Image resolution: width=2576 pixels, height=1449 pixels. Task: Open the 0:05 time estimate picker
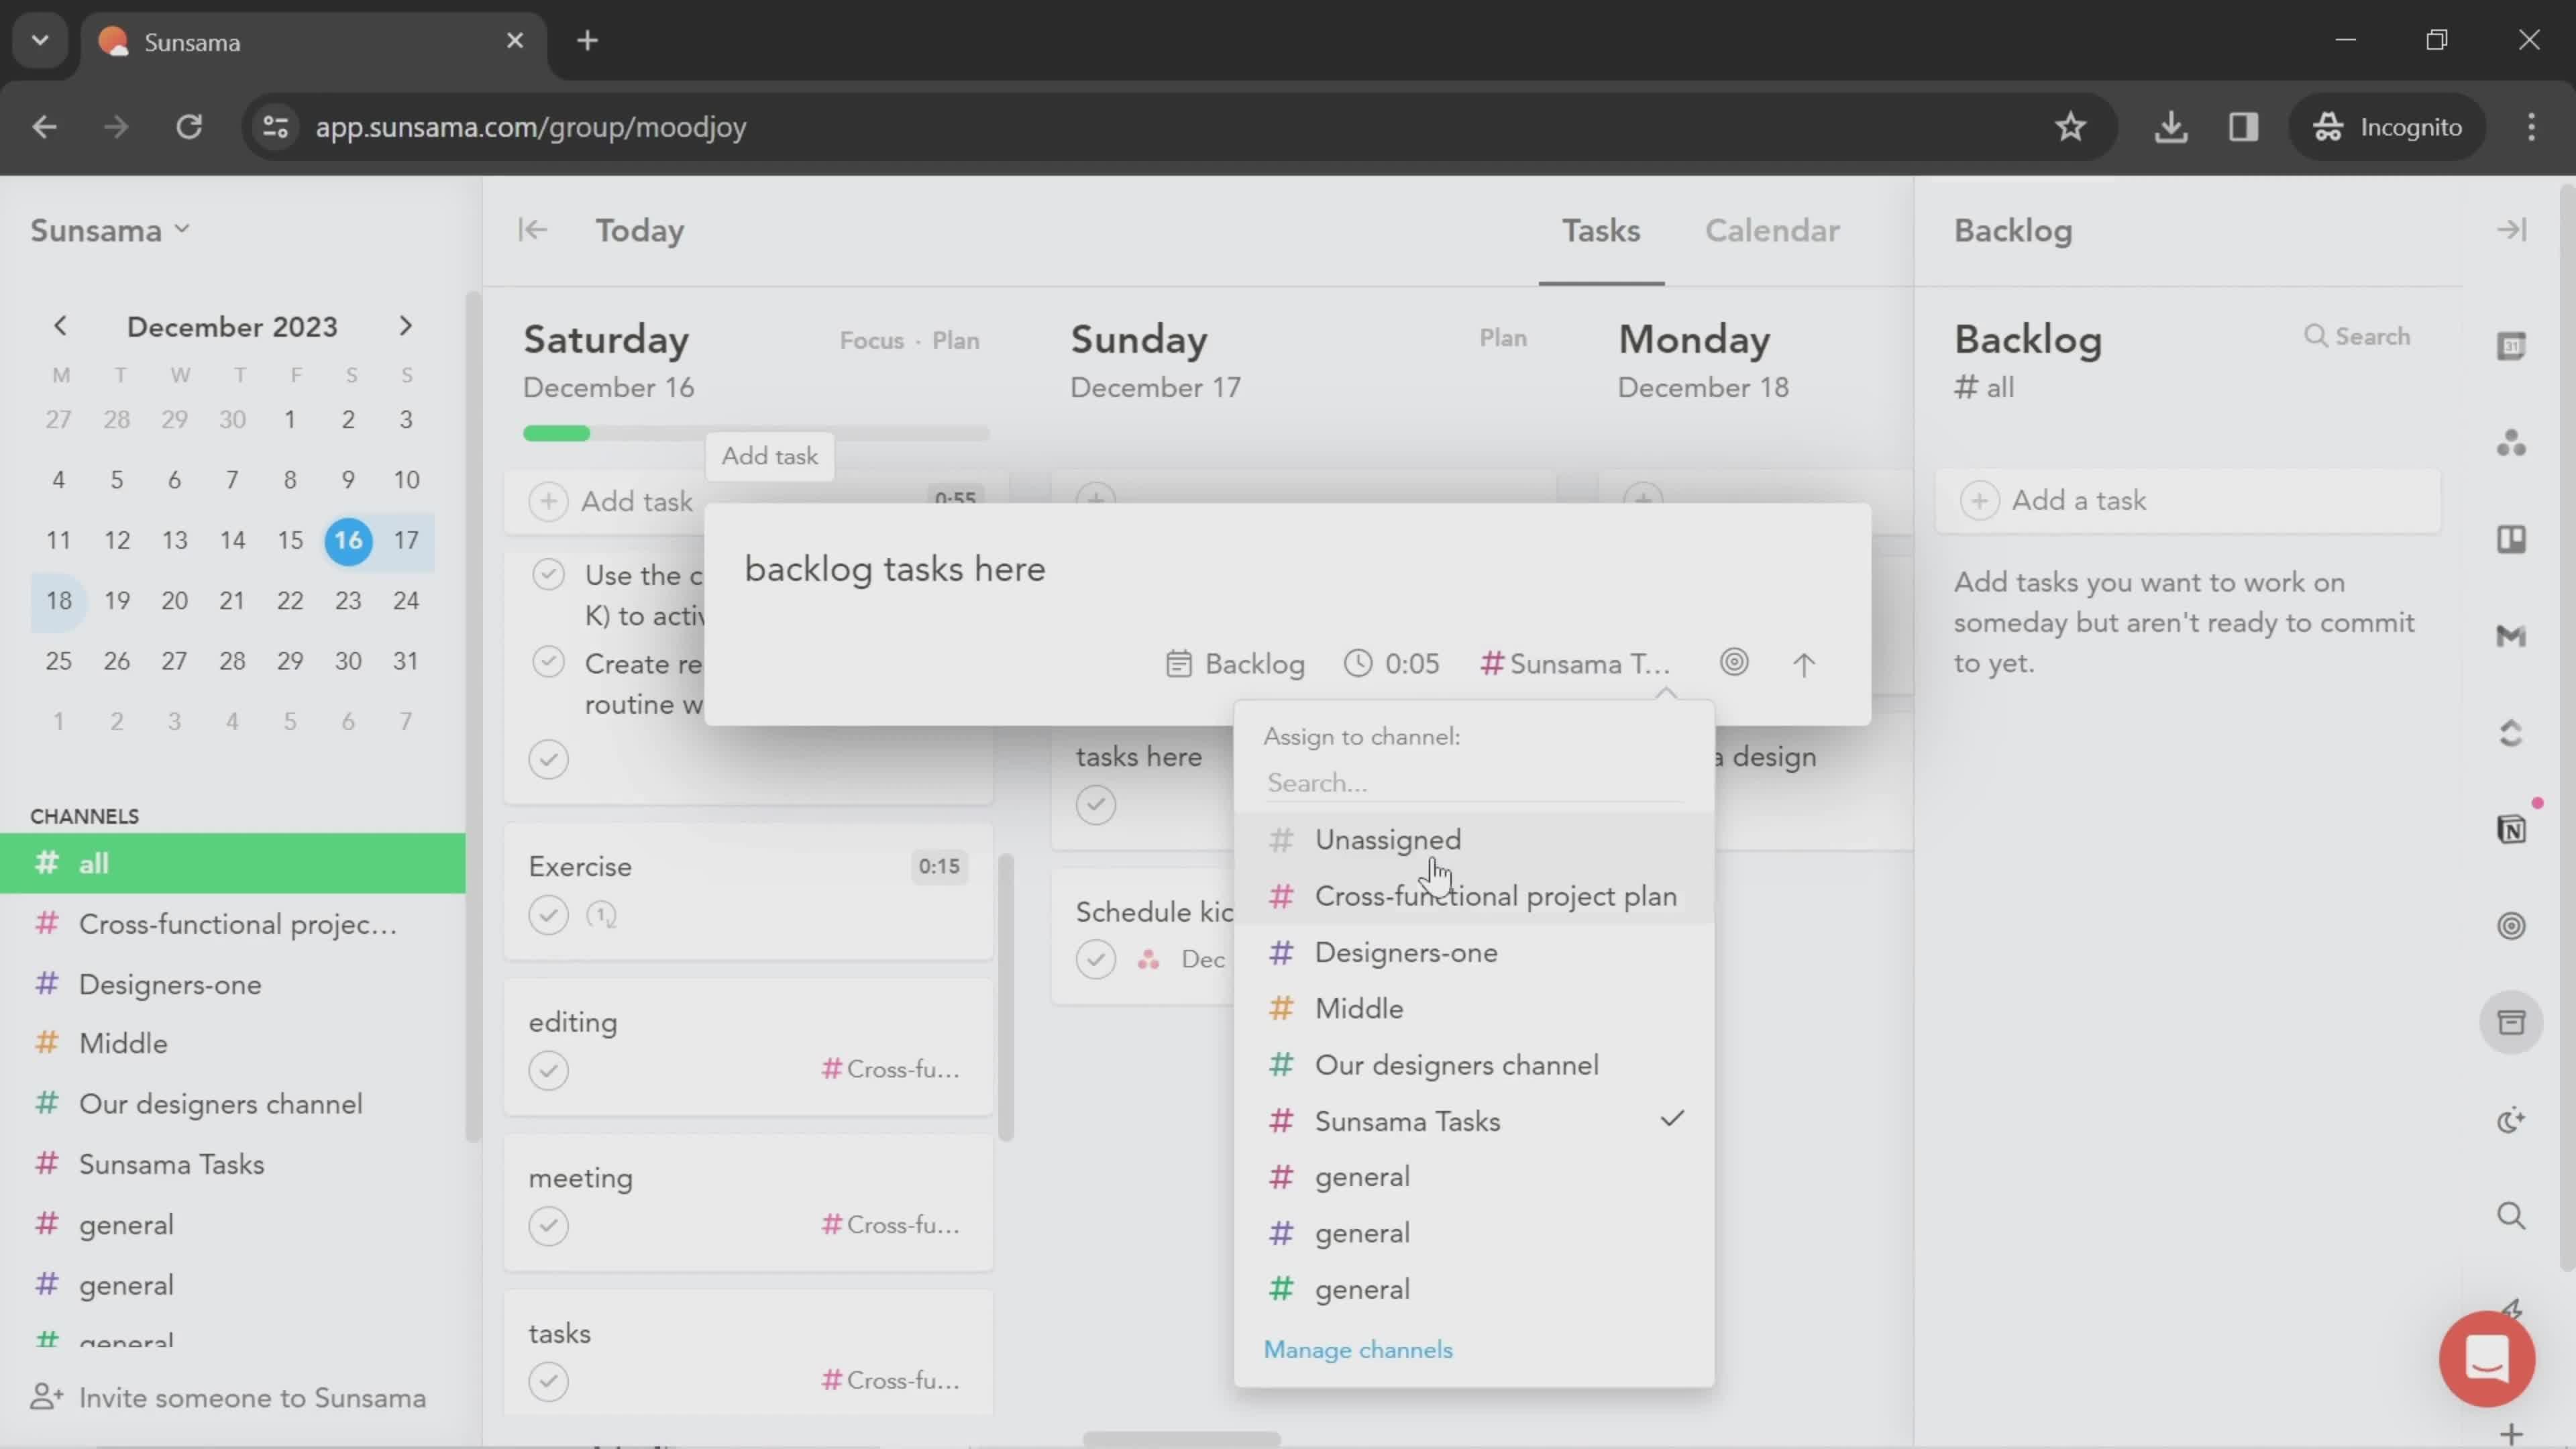1391,664
